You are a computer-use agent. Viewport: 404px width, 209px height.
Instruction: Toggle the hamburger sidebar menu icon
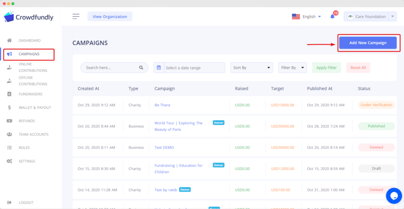point(76,17)
